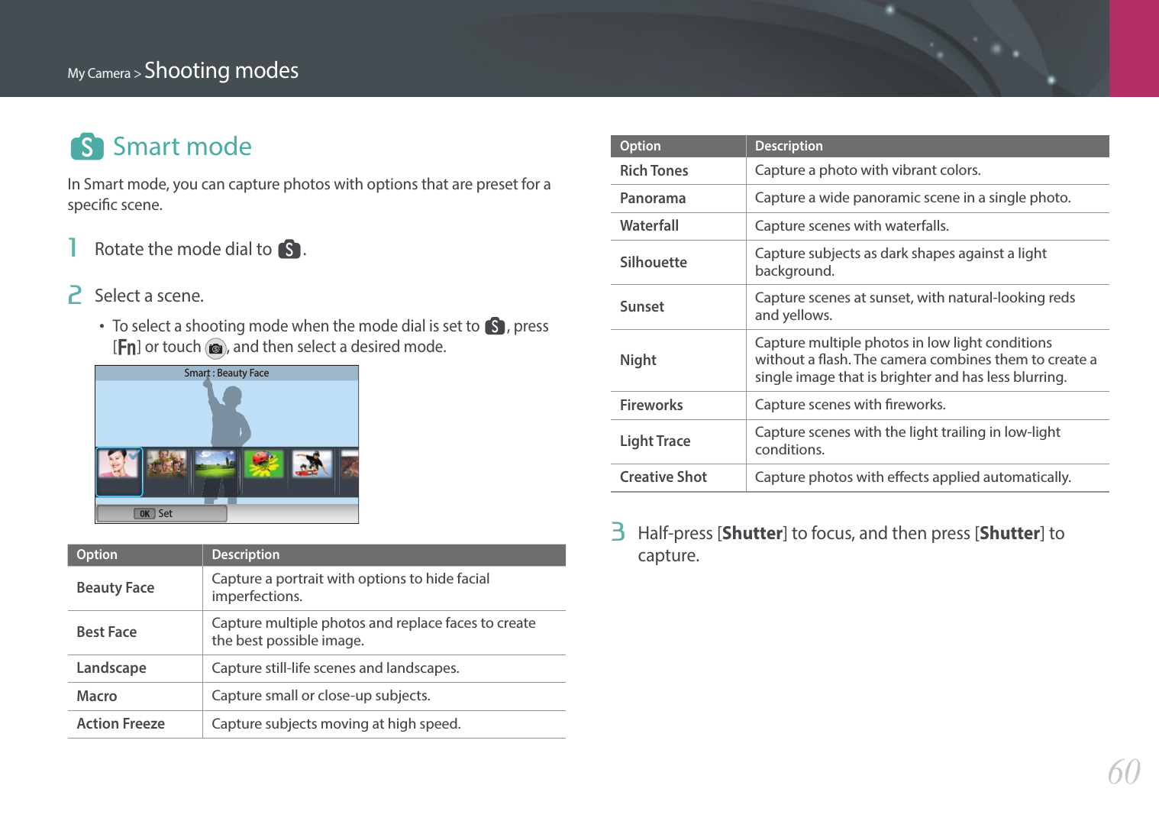Click 'Capture scenes with fireworks.' description

851,405
